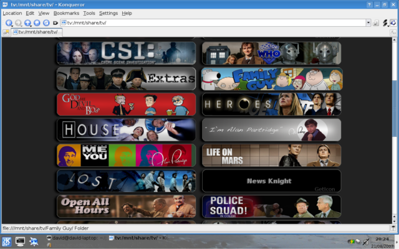Click the location URL input field
The height and width of the screenshot is (249, 399).
coord(216,23)
